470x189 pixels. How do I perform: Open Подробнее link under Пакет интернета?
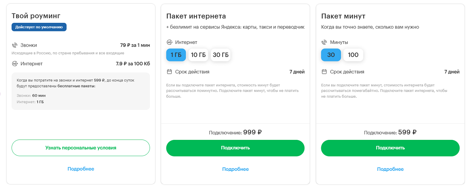(235, 169)
